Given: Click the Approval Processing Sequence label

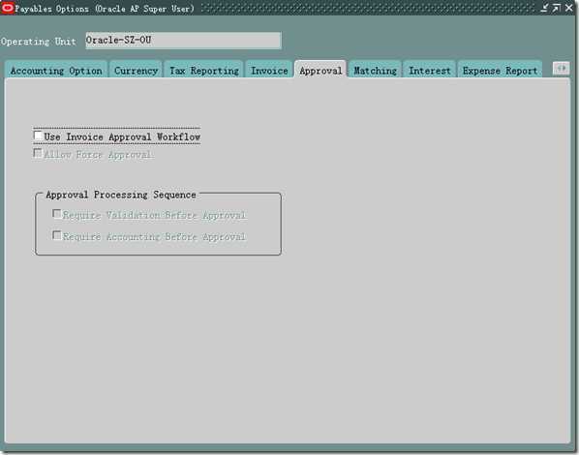Looking at the screenshot, I should click(x=121, y=195).
